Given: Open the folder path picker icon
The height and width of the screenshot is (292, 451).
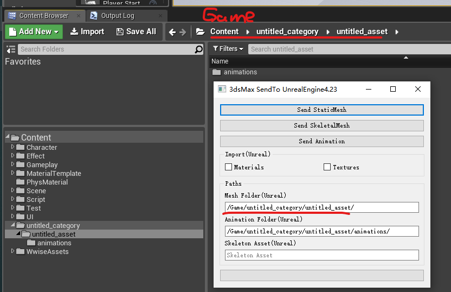Looking at the screenshot, I should tap(200, 31).
